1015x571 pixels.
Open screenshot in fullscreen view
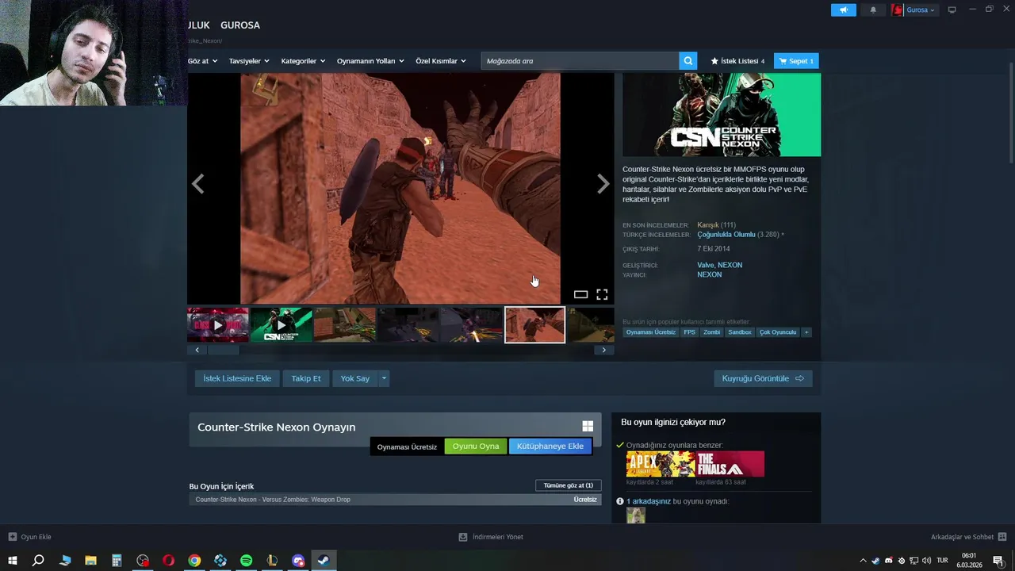602,294
